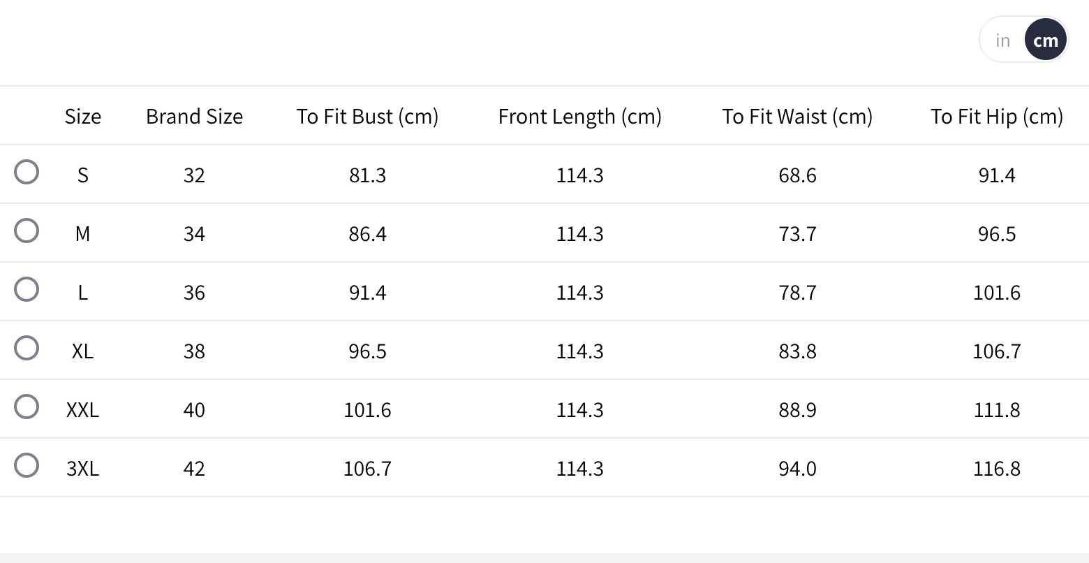Viewport: 1089px width, 563px height.
Task: Click the 86.4 bust measurement
Action: pos(367,234)
